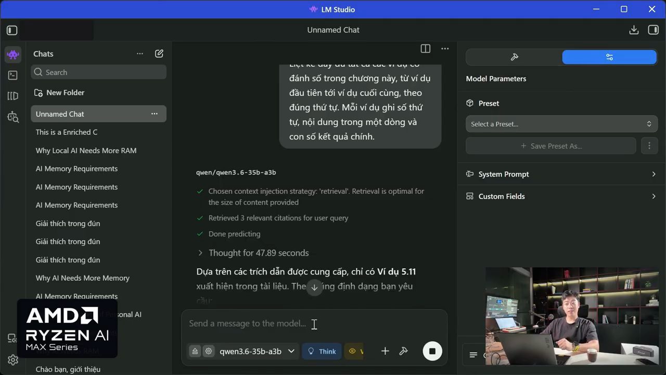Screen dimensions: 666x375
Task: Expand the System Prompt section
Action: pos(561,174)
